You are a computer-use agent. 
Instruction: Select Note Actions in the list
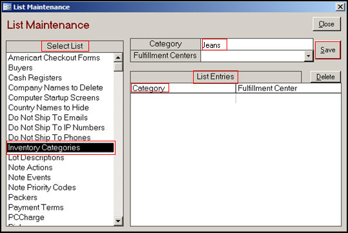point(61,168)
